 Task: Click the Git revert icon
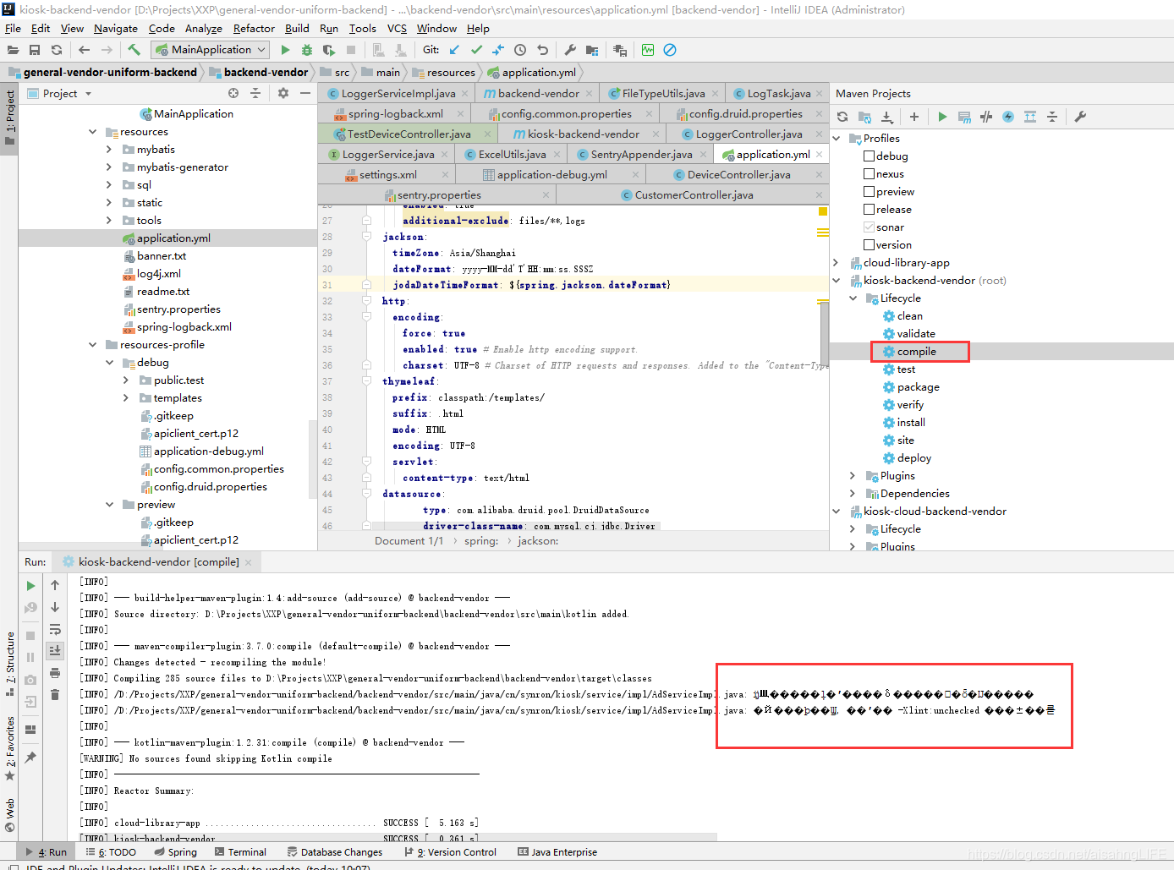(x=542, y=50)
